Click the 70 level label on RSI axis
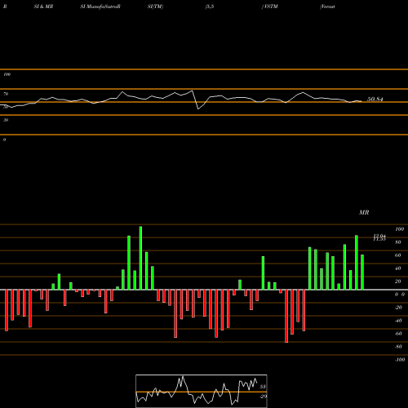Viewport: 408px width, 408px height. (x=6, y=94)
